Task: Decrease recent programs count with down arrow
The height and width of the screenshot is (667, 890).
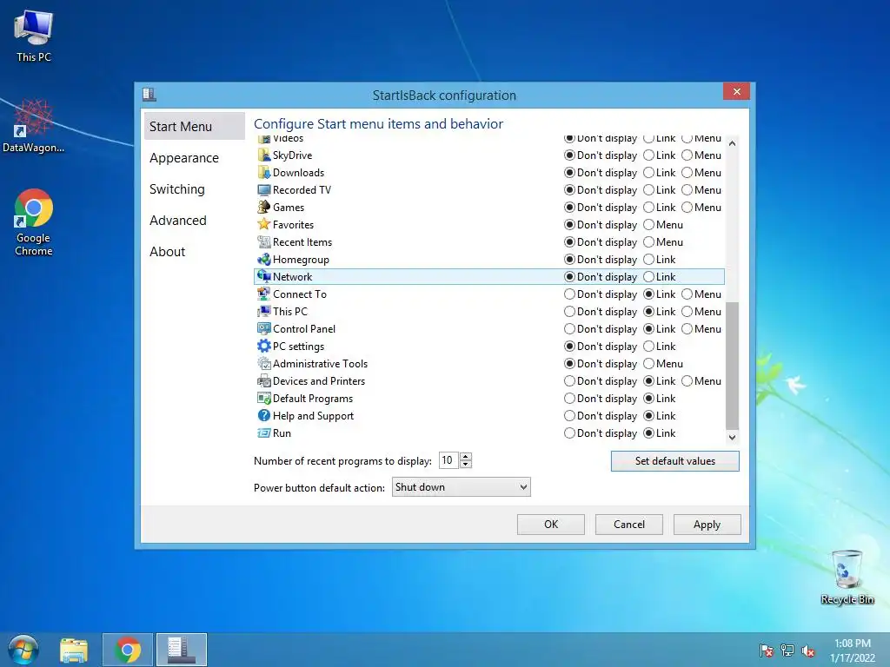Action: [x=466, y=465]
